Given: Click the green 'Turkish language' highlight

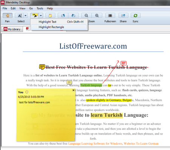Looking at the screenshot, I should (91, 85).
